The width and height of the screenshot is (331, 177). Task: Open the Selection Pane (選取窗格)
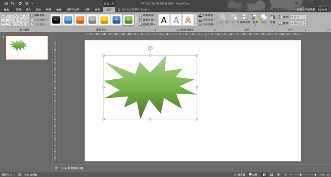tap(245, 19)
